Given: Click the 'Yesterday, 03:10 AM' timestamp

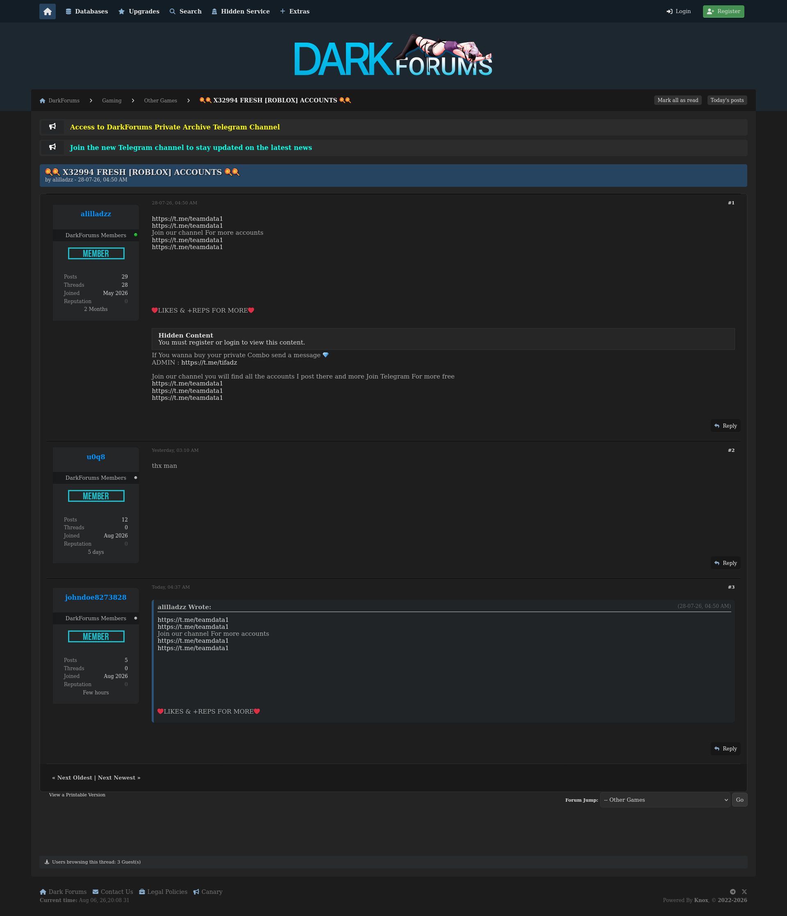Looking at the screenshot, I should (x=175, y=451).
